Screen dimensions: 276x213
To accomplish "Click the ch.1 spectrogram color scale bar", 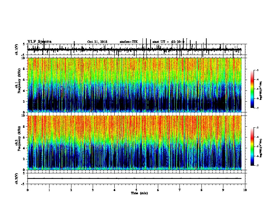I will tap(252, 89).
